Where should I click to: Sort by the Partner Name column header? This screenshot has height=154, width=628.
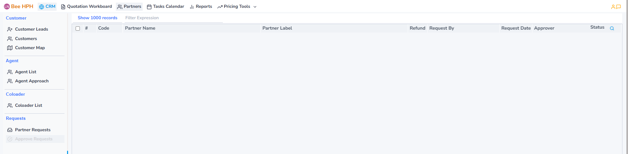point(140,28)
